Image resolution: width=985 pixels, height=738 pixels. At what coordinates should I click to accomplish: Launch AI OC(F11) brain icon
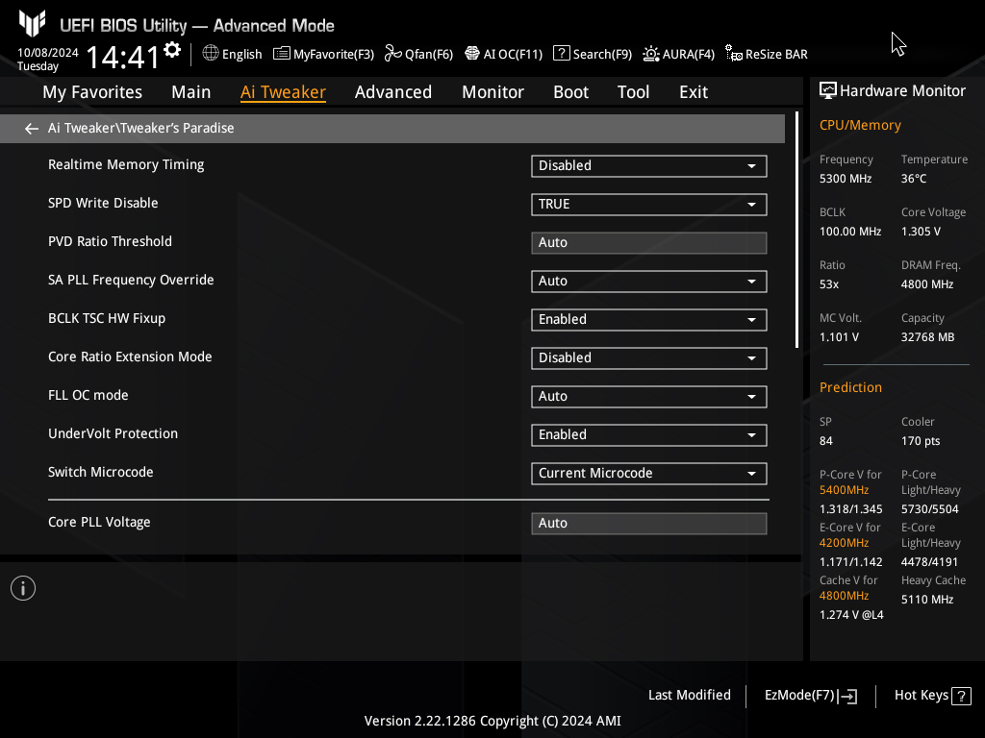pos(471,54)
